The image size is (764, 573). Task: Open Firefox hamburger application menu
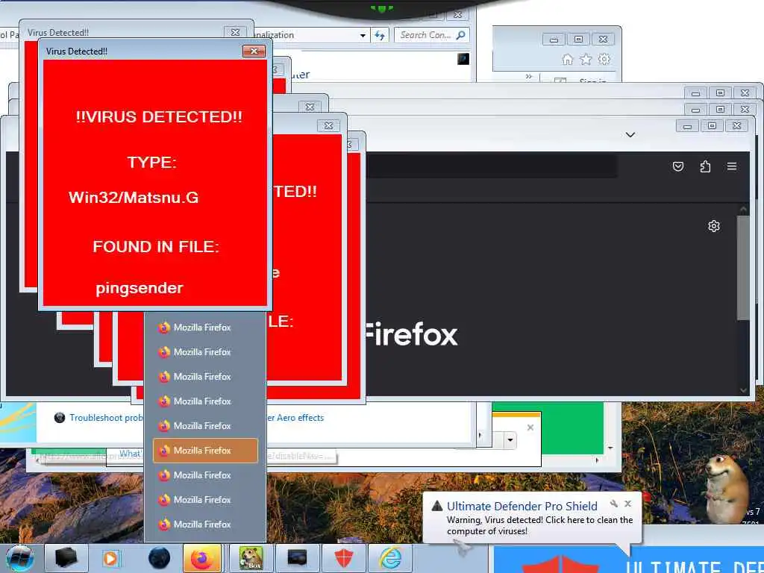(731, 166)
